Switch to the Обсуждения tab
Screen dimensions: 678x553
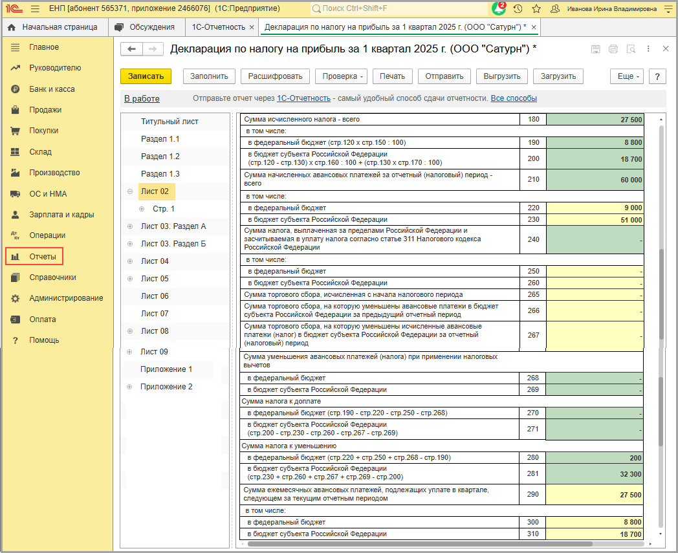(147, 27)
